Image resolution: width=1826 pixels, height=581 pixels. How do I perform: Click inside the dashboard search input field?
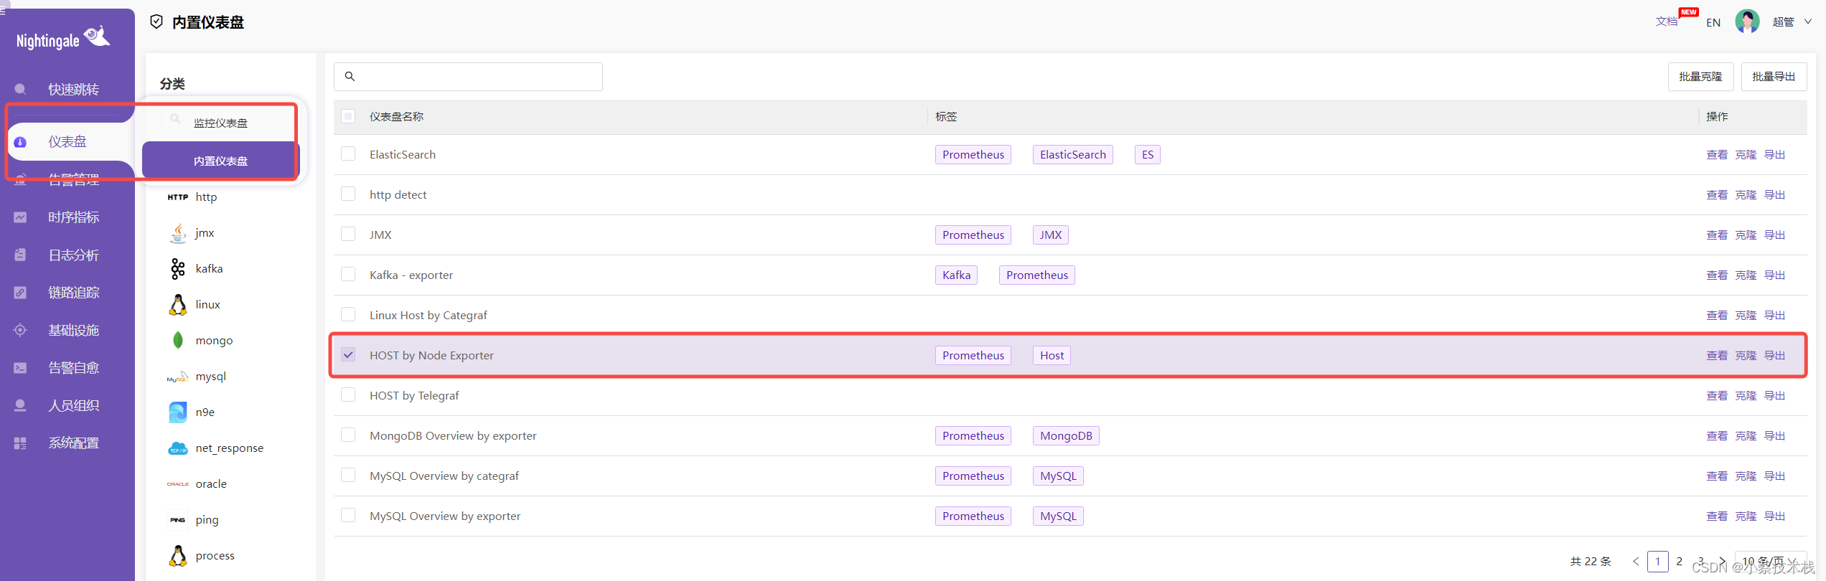[x=468, y=77]
